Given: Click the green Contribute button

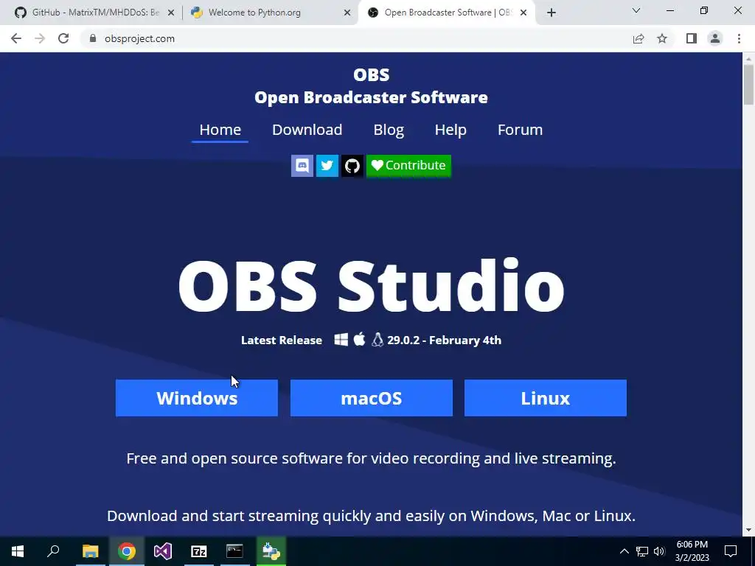Looking at the screenshot, I should [x=408, y=166].
